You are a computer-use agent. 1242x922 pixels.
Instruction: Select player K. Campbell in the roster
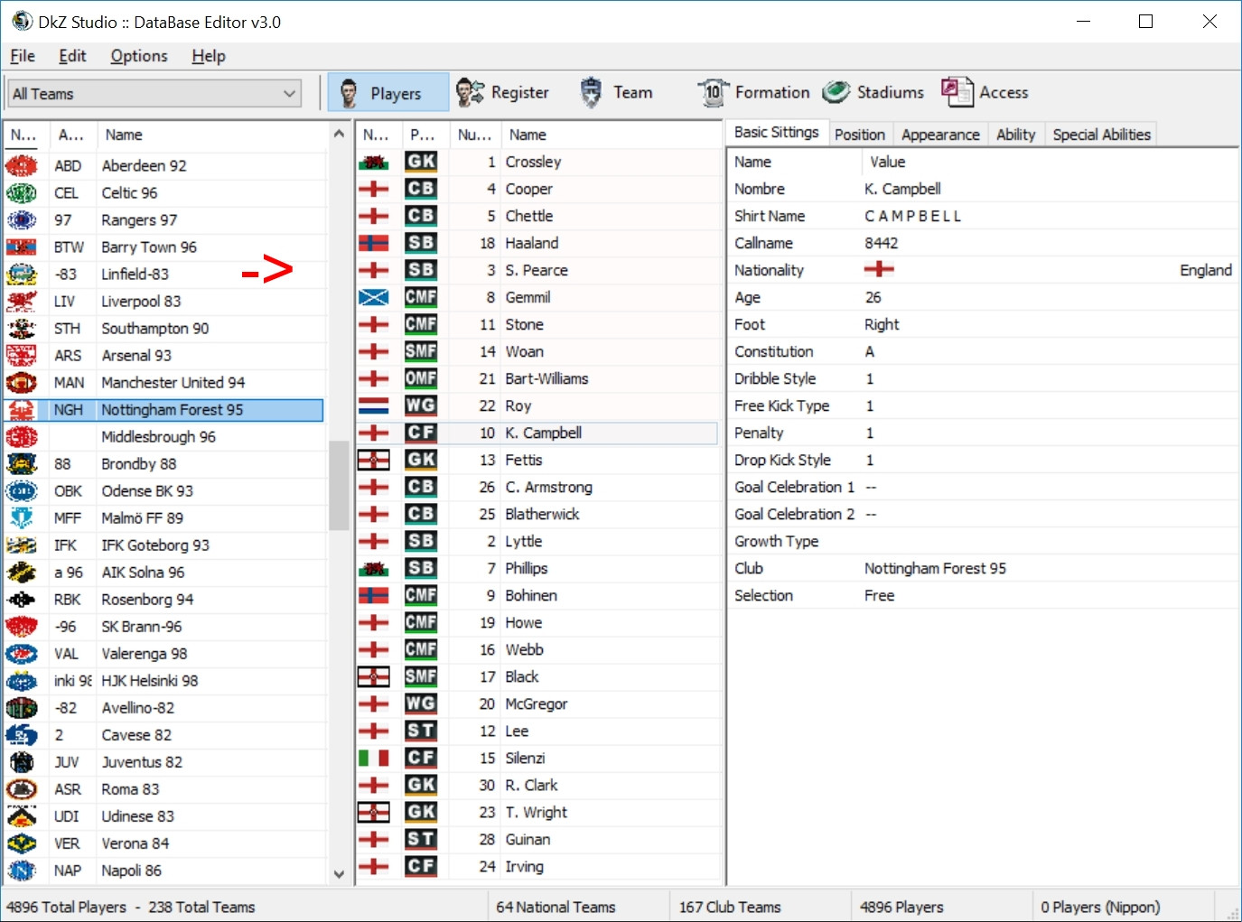(x=537, y=433)
